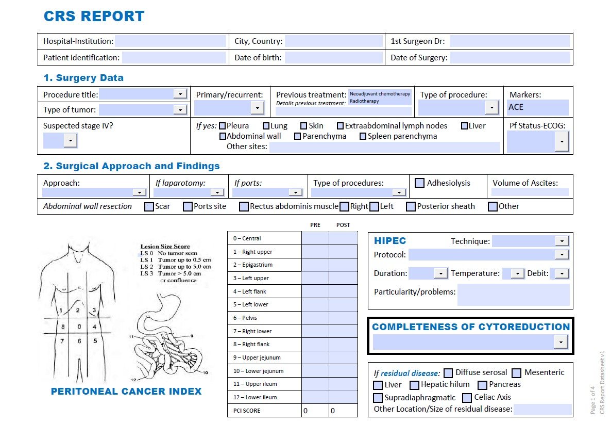611x423 pixels.
Task: Check the Pleura checkbox
Action: [223, 126]
